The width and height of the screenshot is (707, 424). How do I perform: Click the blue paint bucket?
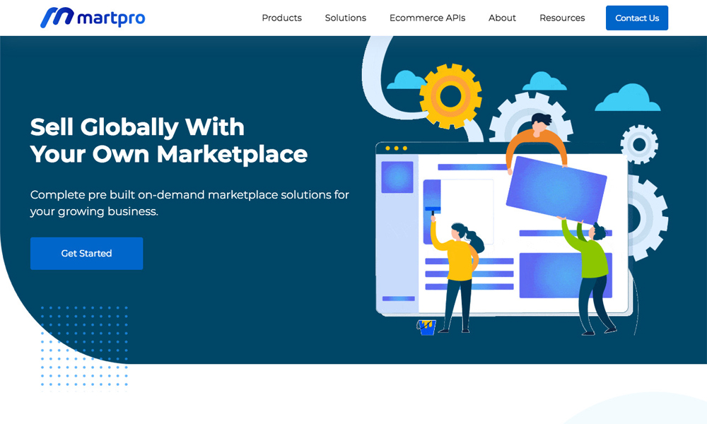pyautogui.click(x=426, y=327)
